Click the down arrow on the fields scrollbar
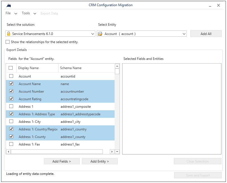This screenshot has width=227, height=183. (x=117, y=151)
